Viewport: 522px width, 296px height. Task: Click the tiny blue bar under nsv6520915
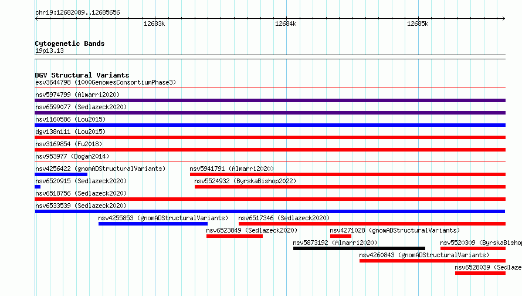point(38,187)
